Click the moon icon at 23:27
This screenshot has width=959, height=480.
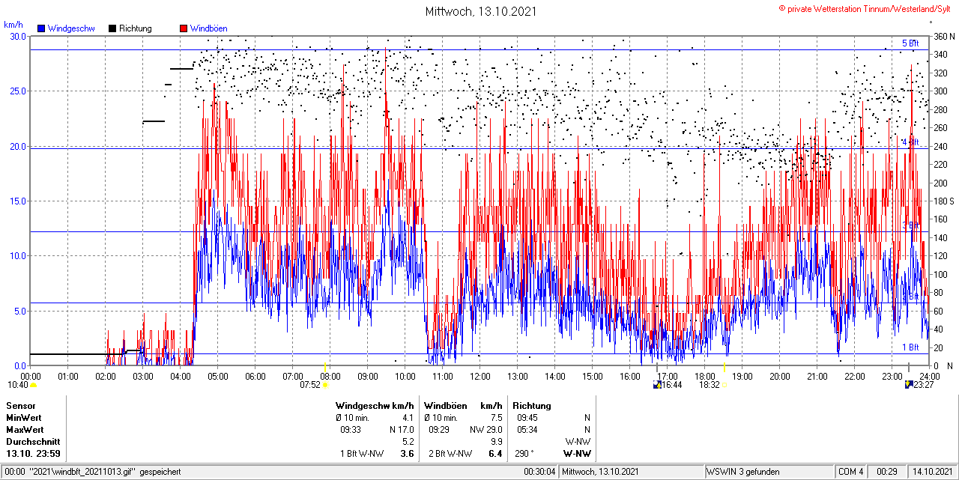point(909,385)
